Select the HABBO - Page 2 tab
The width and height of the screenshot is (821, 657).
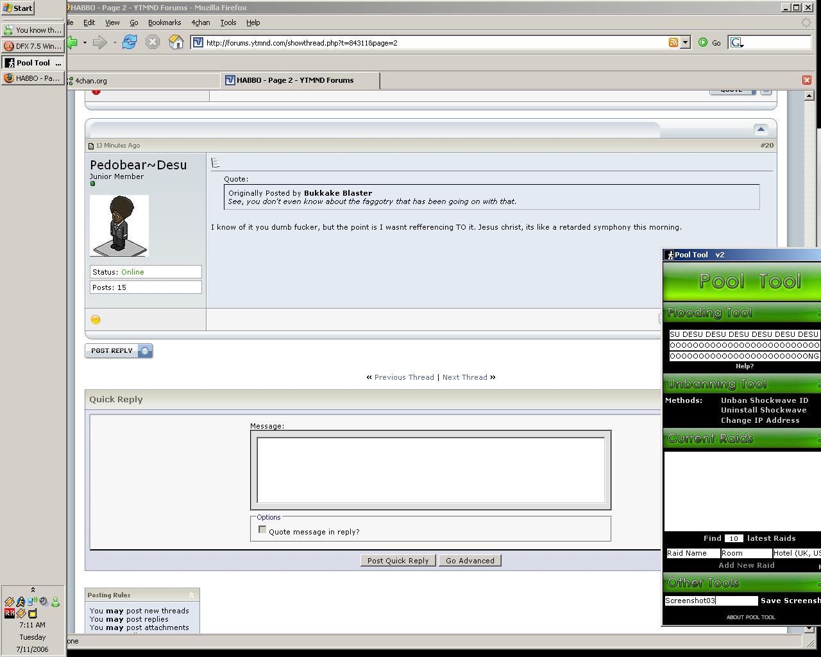[x=300, y=80]
